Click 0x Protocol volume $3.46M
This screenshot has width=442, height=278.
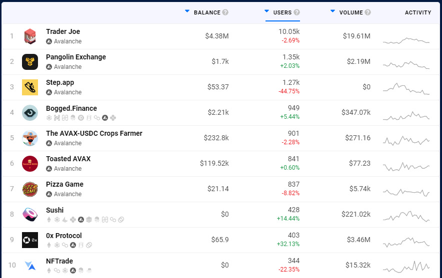tap(358, 240)
